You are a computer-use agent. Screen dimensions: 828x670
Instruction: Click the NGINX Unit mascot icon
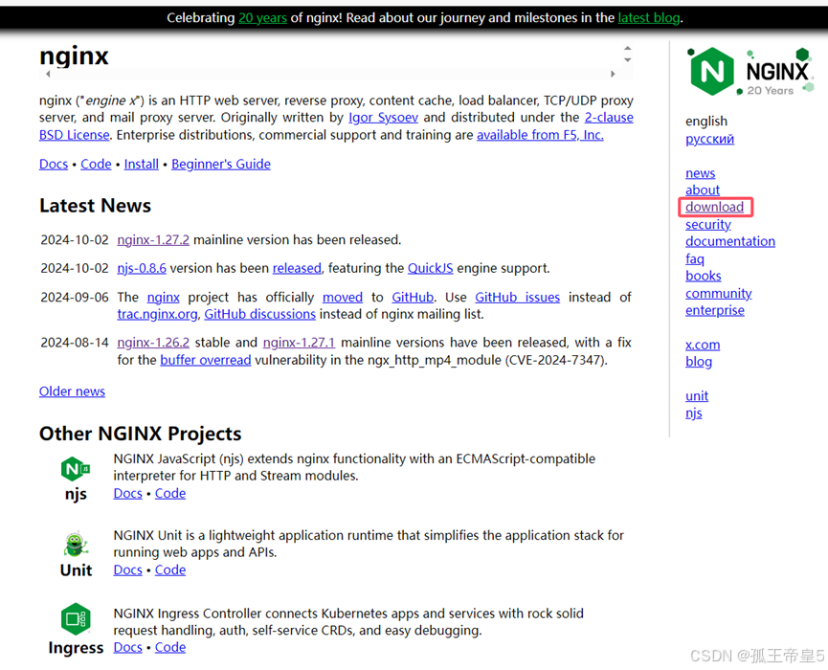76,545
